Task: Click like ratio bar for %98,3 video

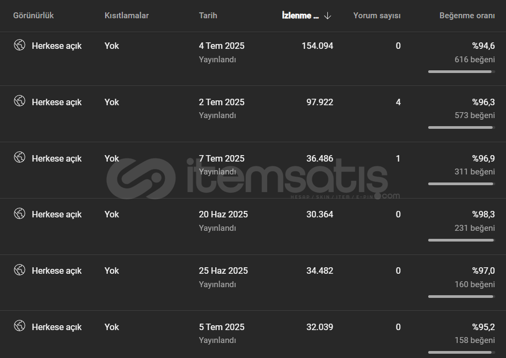Action: pos(461,240)
